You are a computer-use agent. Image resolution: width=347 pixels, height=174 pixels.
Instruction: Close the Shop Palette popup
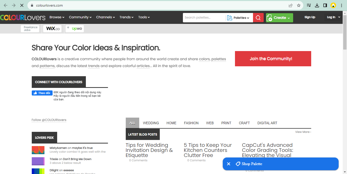point(229,164)
